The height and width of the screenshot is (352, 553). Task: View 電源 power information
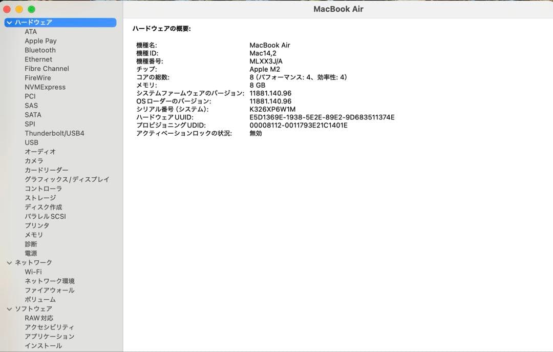pos(32,253)
